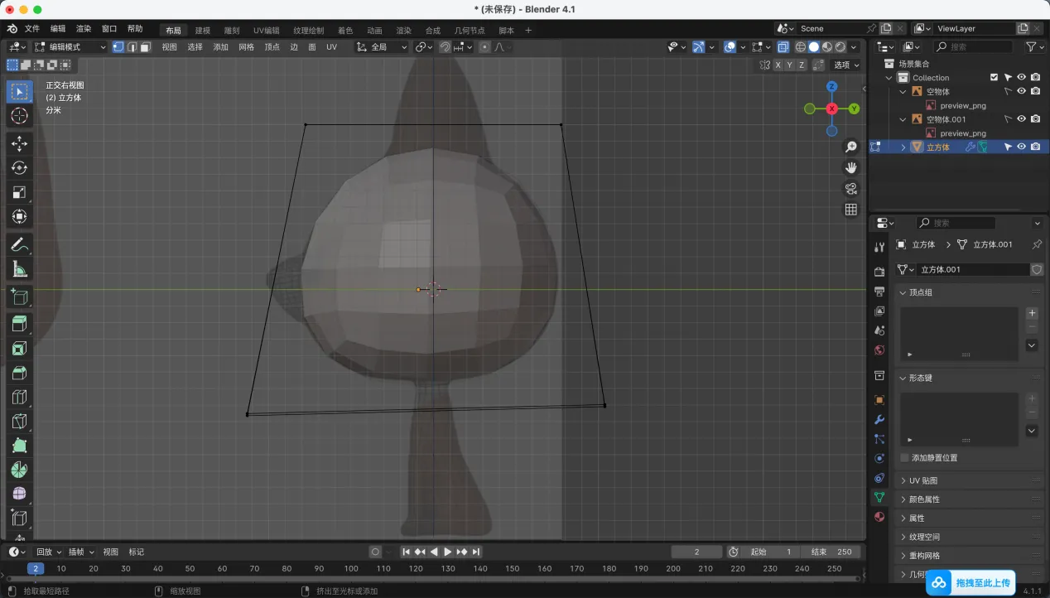Open the 网格 menu in viewport header
The width and height of the screenshot is (1050, 598).
click(x=246, y=47)
